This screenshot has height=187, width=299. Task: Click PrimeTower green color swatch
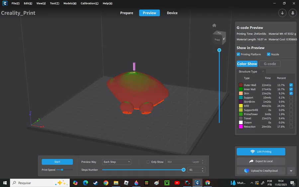point(241,114)
